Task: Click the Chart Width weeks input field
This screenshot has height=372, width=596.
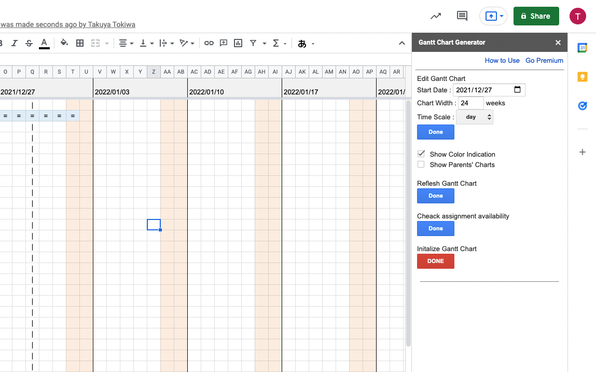Action: coord(470,103)
